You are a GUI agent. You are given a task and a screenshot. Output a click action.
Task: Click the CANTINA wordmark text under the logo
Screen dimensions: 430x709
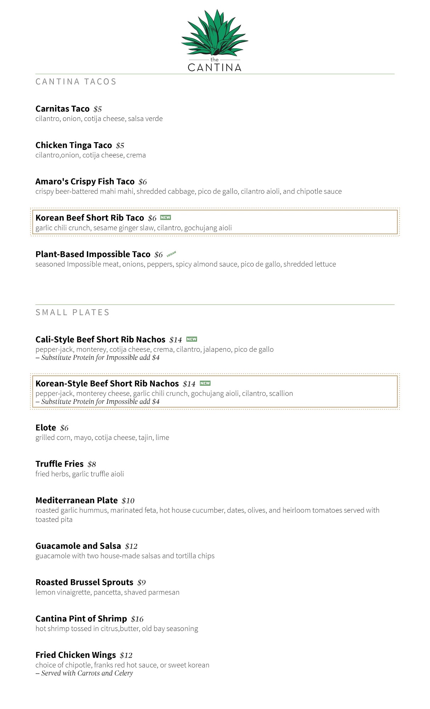(214, 67)
